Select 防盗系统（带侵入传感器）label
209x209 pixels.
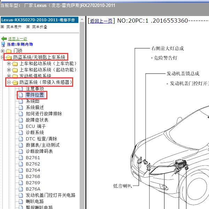pos(46,82)
